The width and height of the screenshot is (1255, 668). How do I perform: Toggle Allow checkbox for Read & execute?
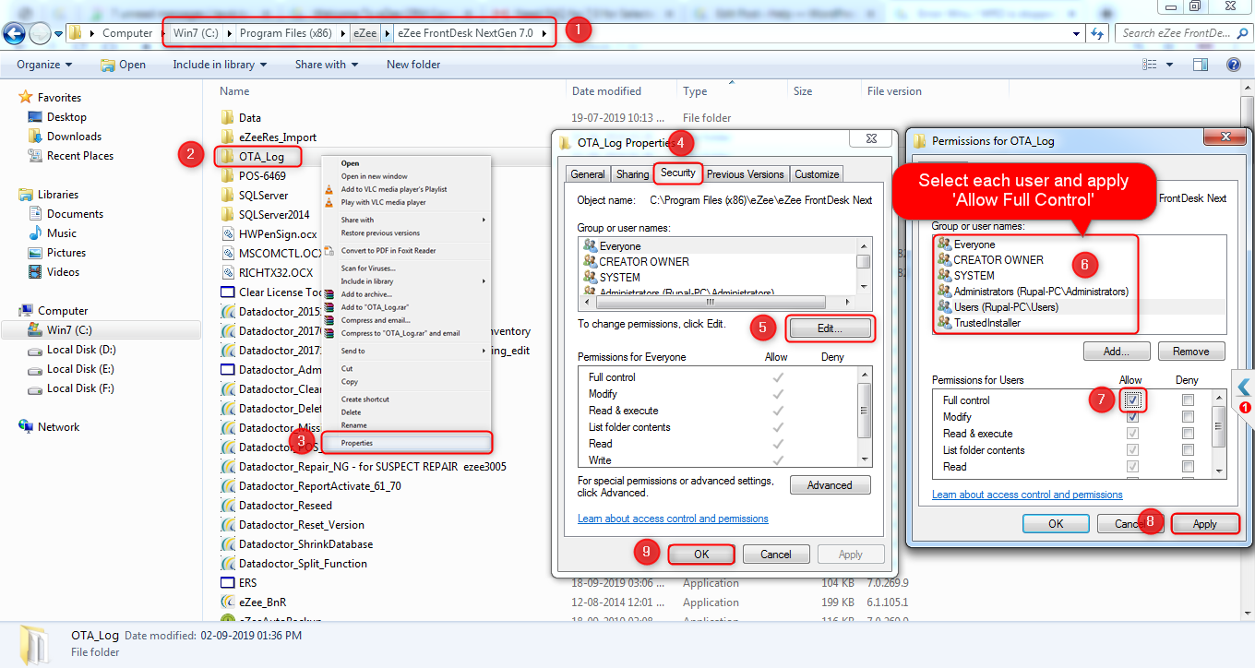[x=1131, y=434]
